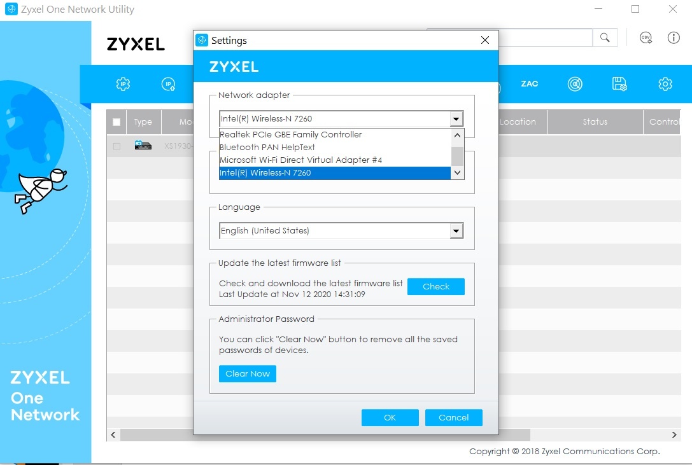This screenshot has height=465, width=692.
Task: Choose Bluetooth PAN HelpText adapter
Action: [x=267, y=148]
